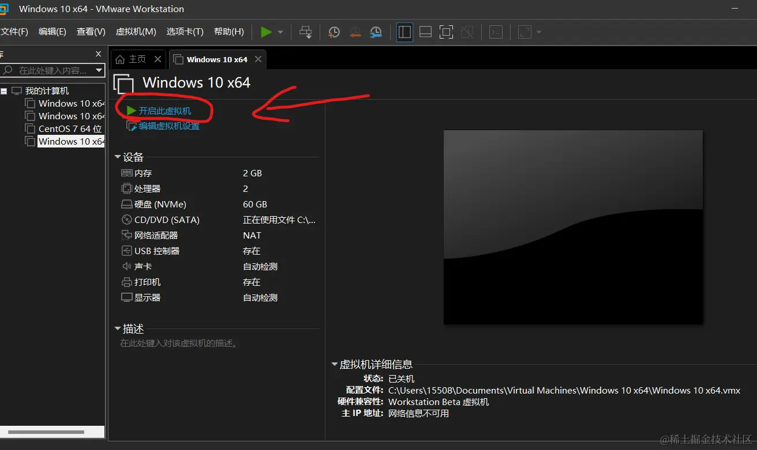The image size is (757, 450).
Task: Close the library panel
Action: pyautogui.click(x=98, y=54)
